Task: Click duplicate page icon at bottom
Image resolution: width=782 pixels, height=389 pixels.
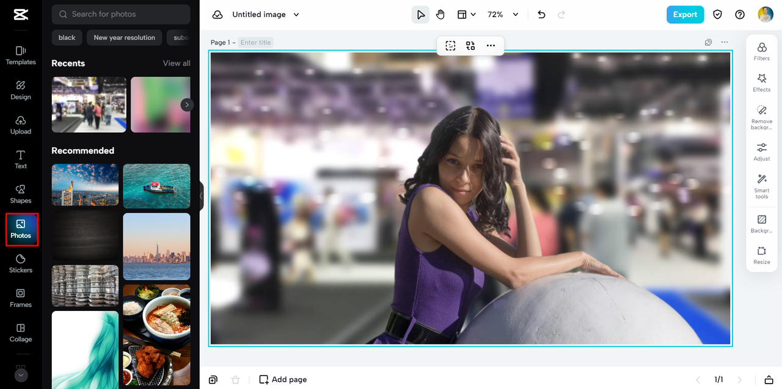Action: coord(213,379)
